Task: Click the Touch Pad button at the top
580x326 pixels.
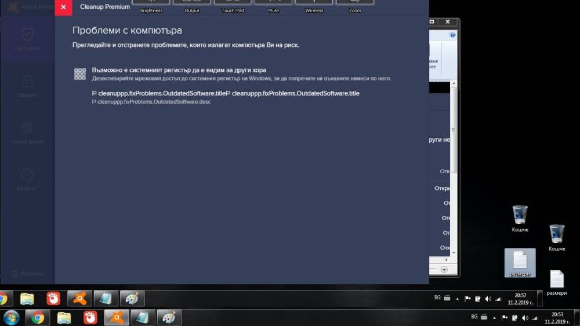Action: [x=233, y=6]
